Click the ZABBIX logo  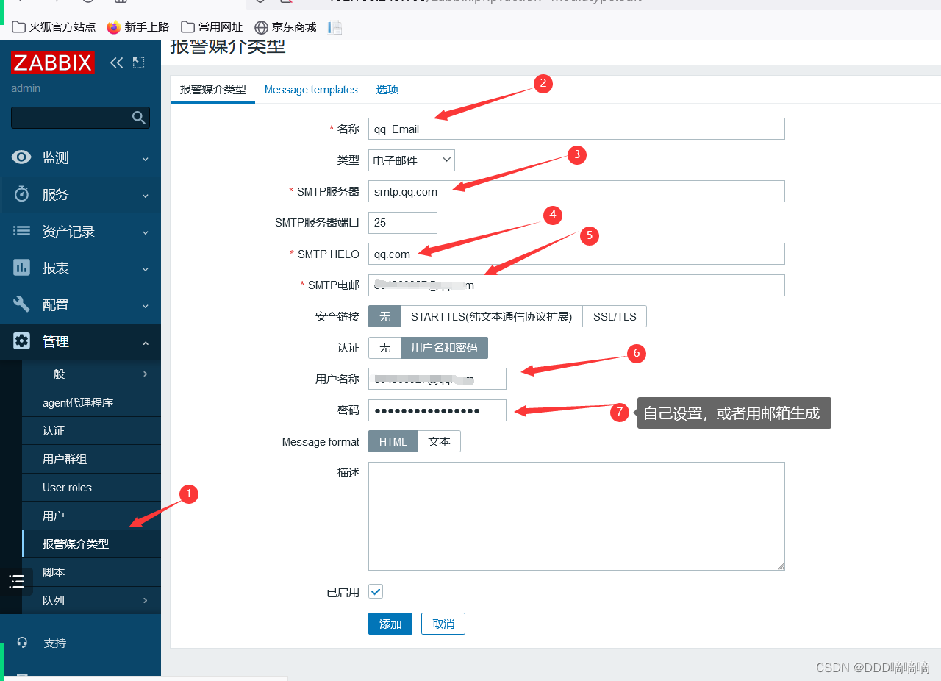click(x=53, y=63)
